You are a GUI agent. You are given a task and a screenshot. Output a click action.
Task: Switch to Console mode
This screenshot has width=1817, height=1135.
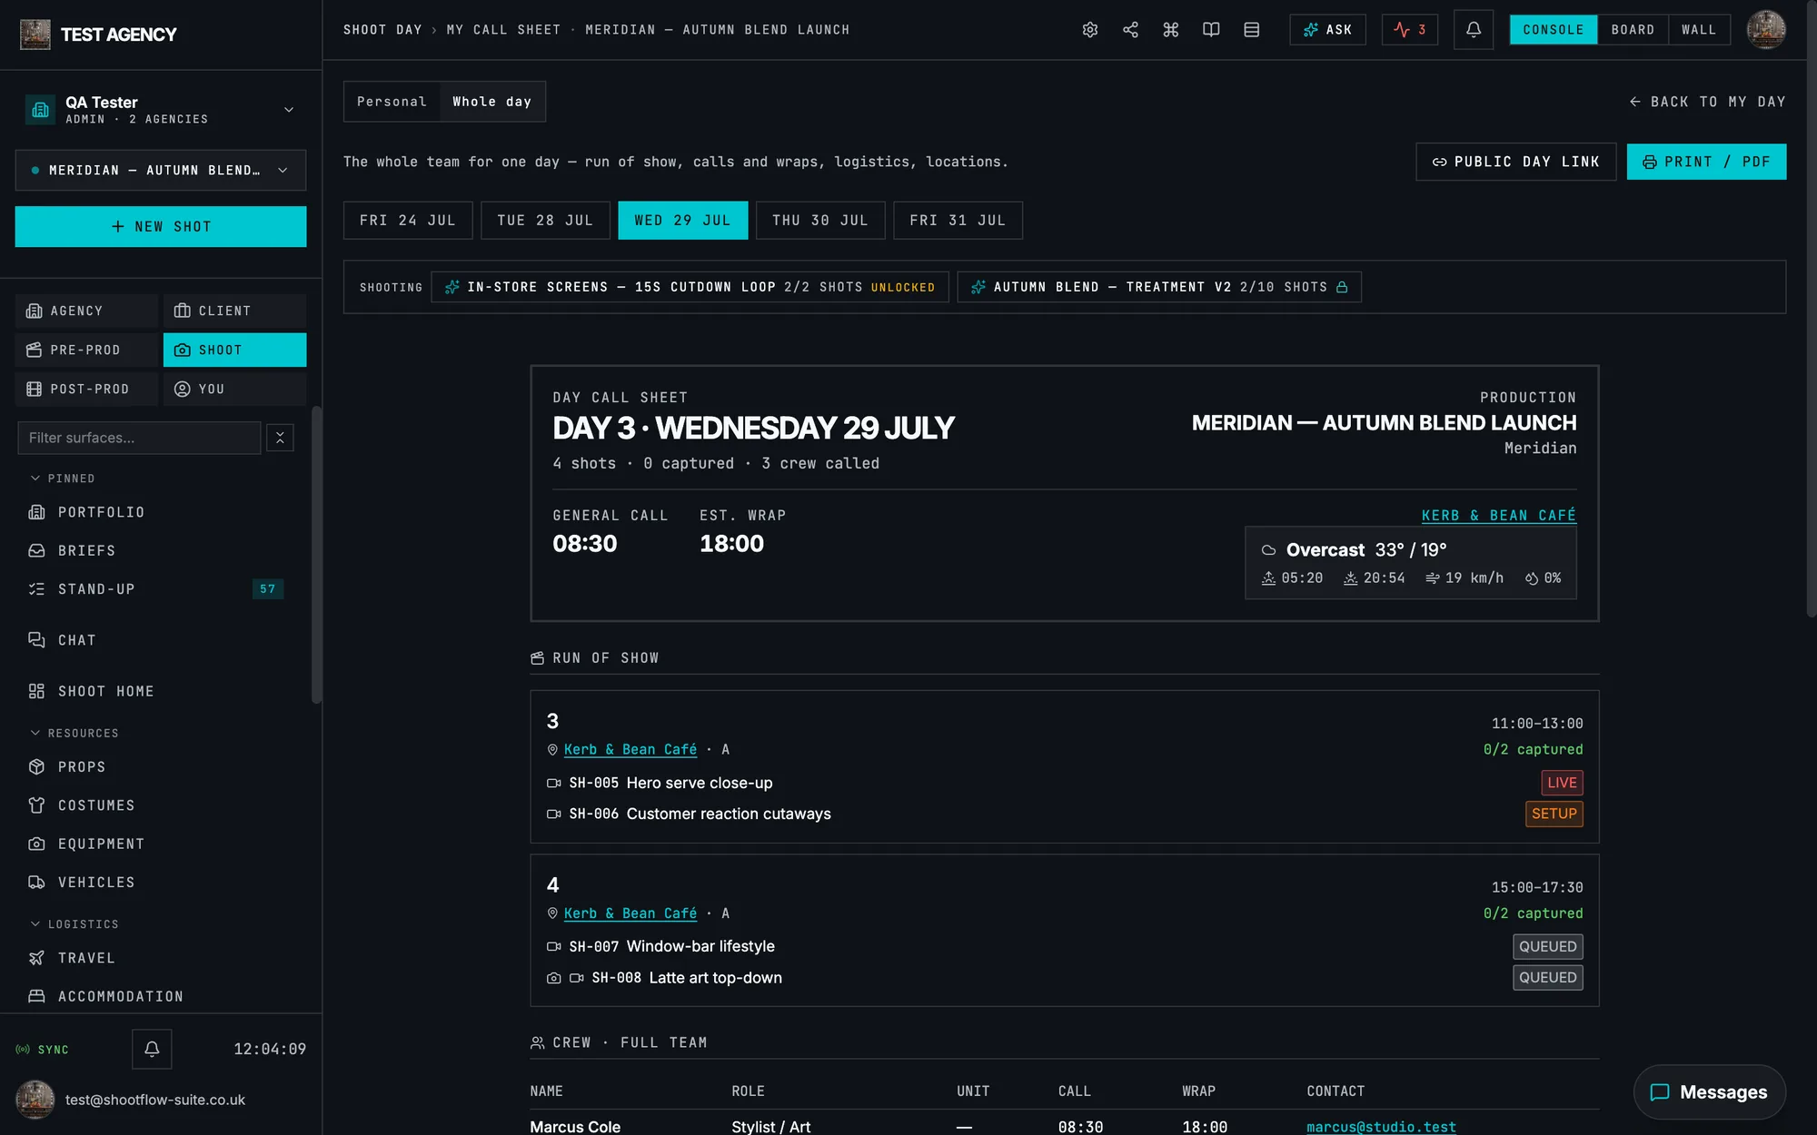coord(1554,30)
